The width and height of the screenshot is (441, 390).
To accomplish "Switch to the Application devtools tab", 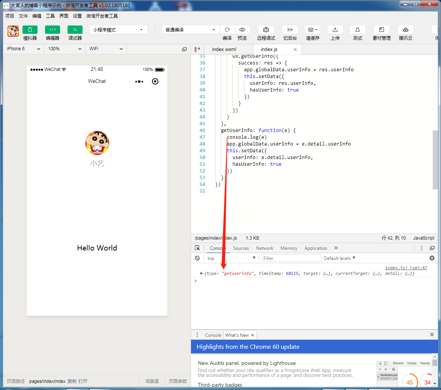I will 316,248.
